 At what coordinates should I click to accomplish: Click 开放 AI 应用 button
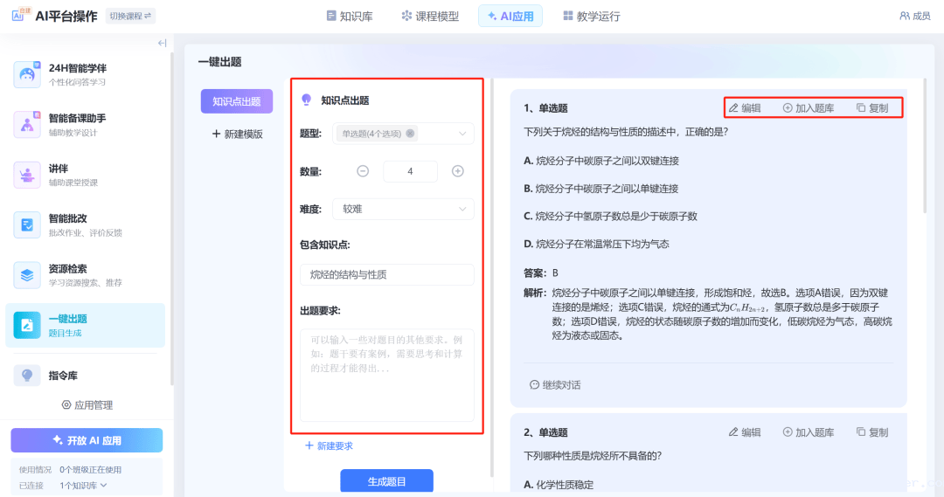[87, 440]
